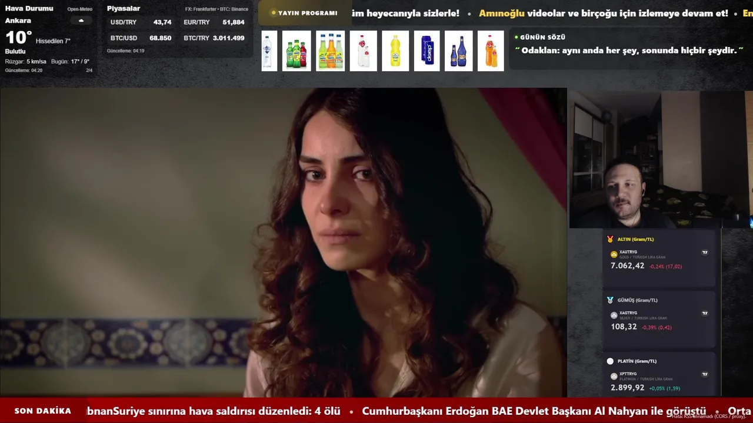Click the SON DAKİKA breaking news label
The image size is (753, 423).
[x=43, y=411]
